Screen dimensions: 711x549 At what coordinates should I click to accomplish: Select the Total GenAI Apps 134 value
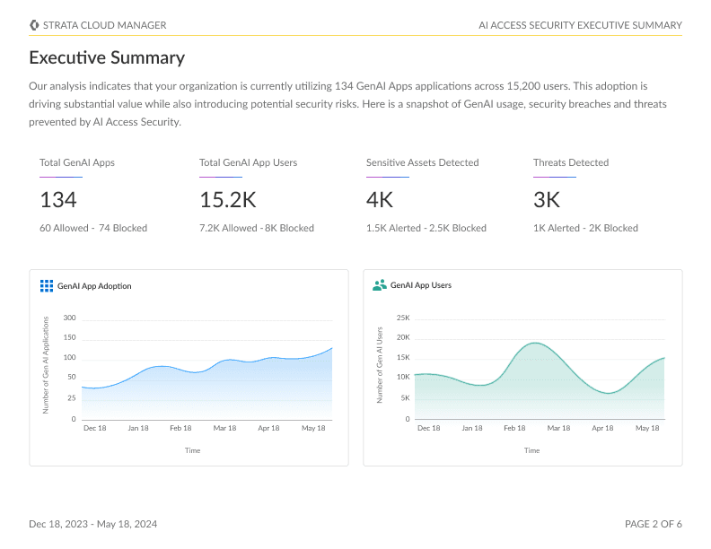[58, 200]
